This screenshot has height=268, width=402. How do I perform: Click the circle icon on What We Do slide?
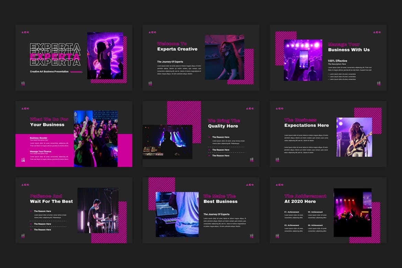(29, 108)
